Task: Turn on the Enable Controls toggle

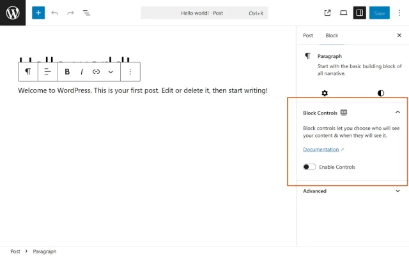Action: (x=309, y=167)
